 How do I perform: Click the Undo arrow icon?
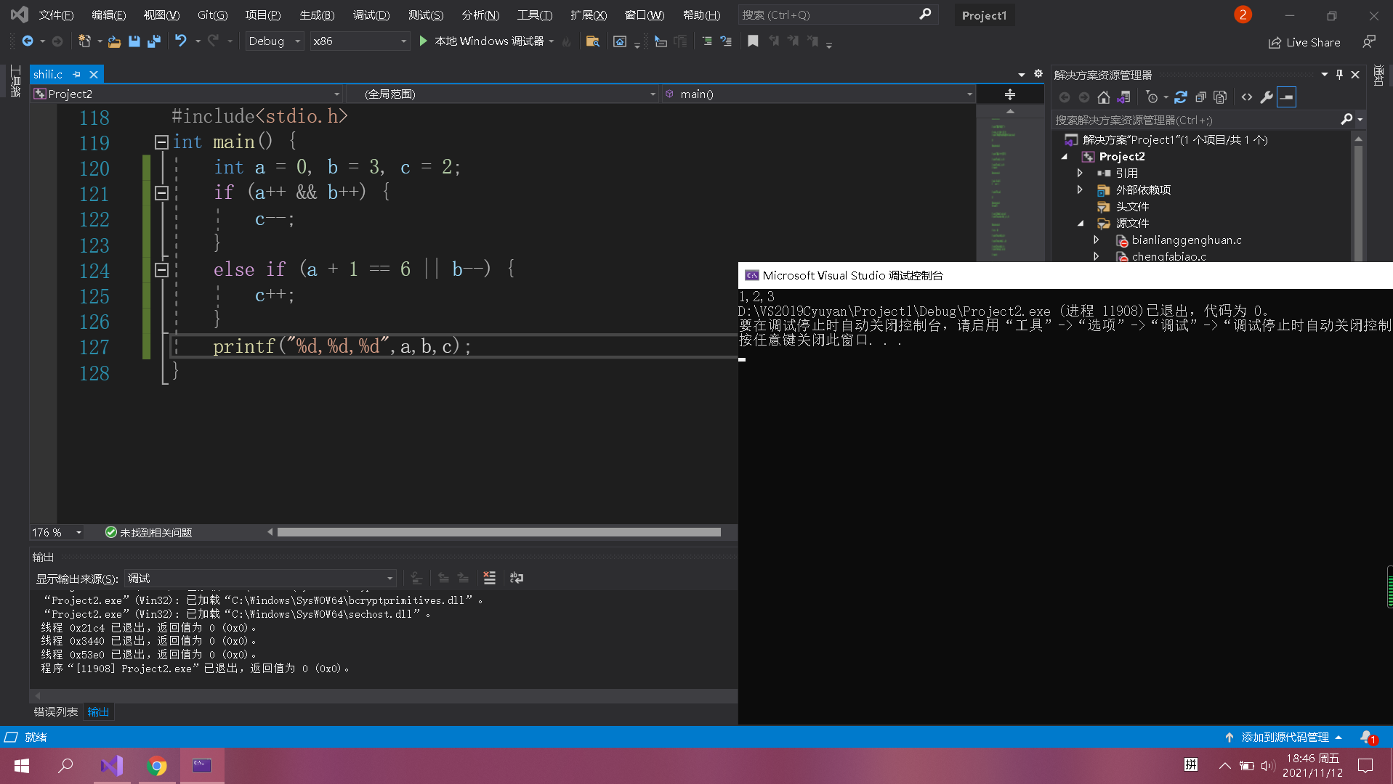tap(181, 41)
